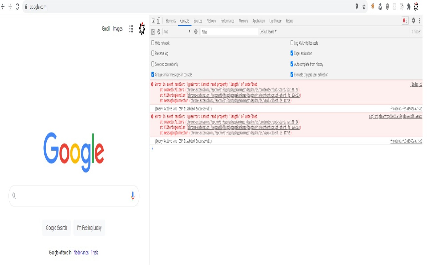The height and width of the screenshot is (266, 427).
Task: Open the Performance tab
Action: (228, 21)
